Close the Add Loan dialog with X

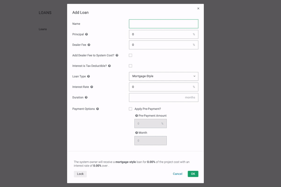(x=198, y=8)
